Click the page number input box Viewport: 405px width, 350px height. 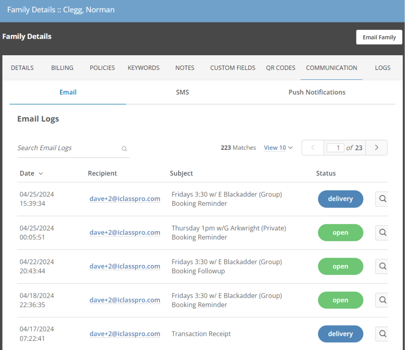(x=335, y=148)
